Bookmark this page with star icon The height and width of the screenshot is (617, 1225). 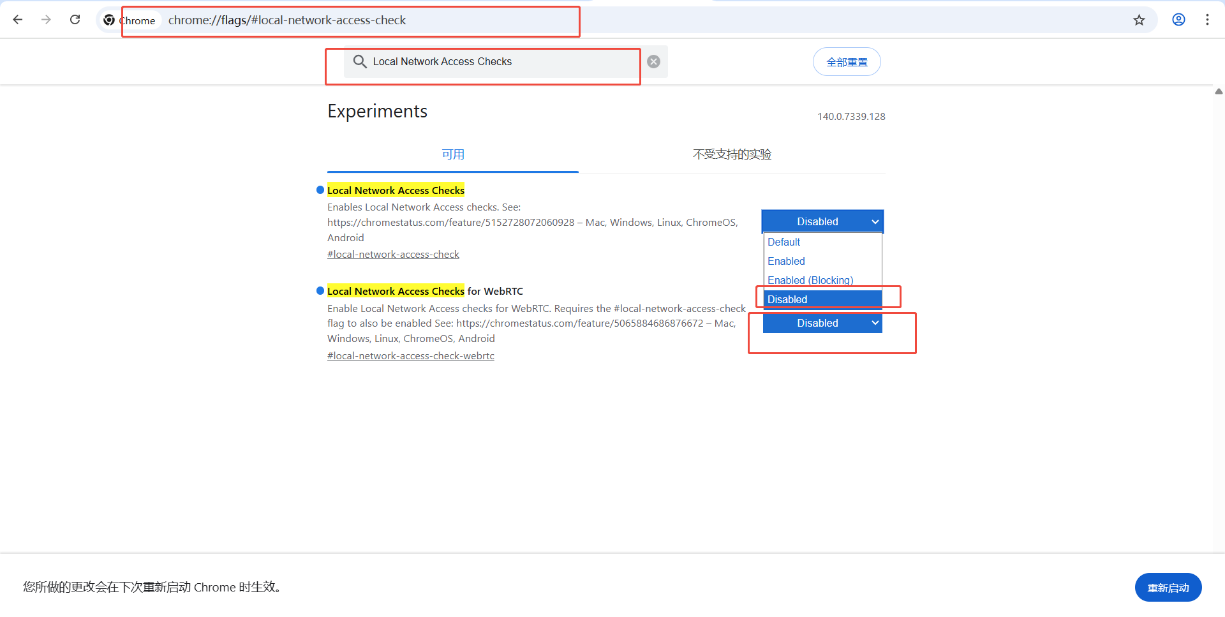(x=1139, y=20)
